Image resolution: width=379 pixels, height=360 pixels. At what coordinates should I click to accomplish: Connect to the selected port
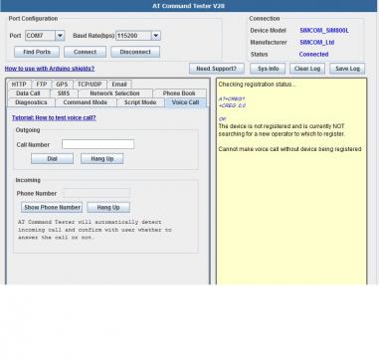85,52
